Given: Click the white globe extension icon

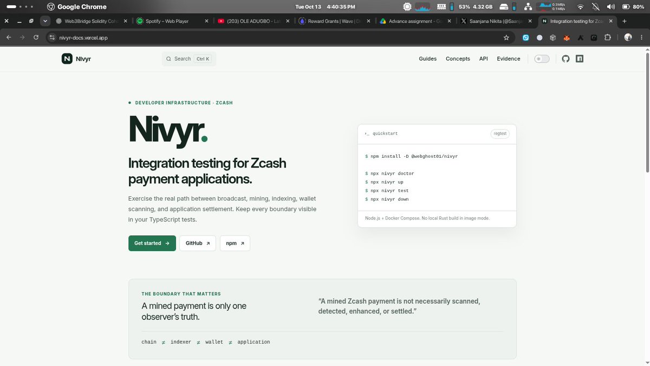Looking at the screenshot, I should 539,37.
